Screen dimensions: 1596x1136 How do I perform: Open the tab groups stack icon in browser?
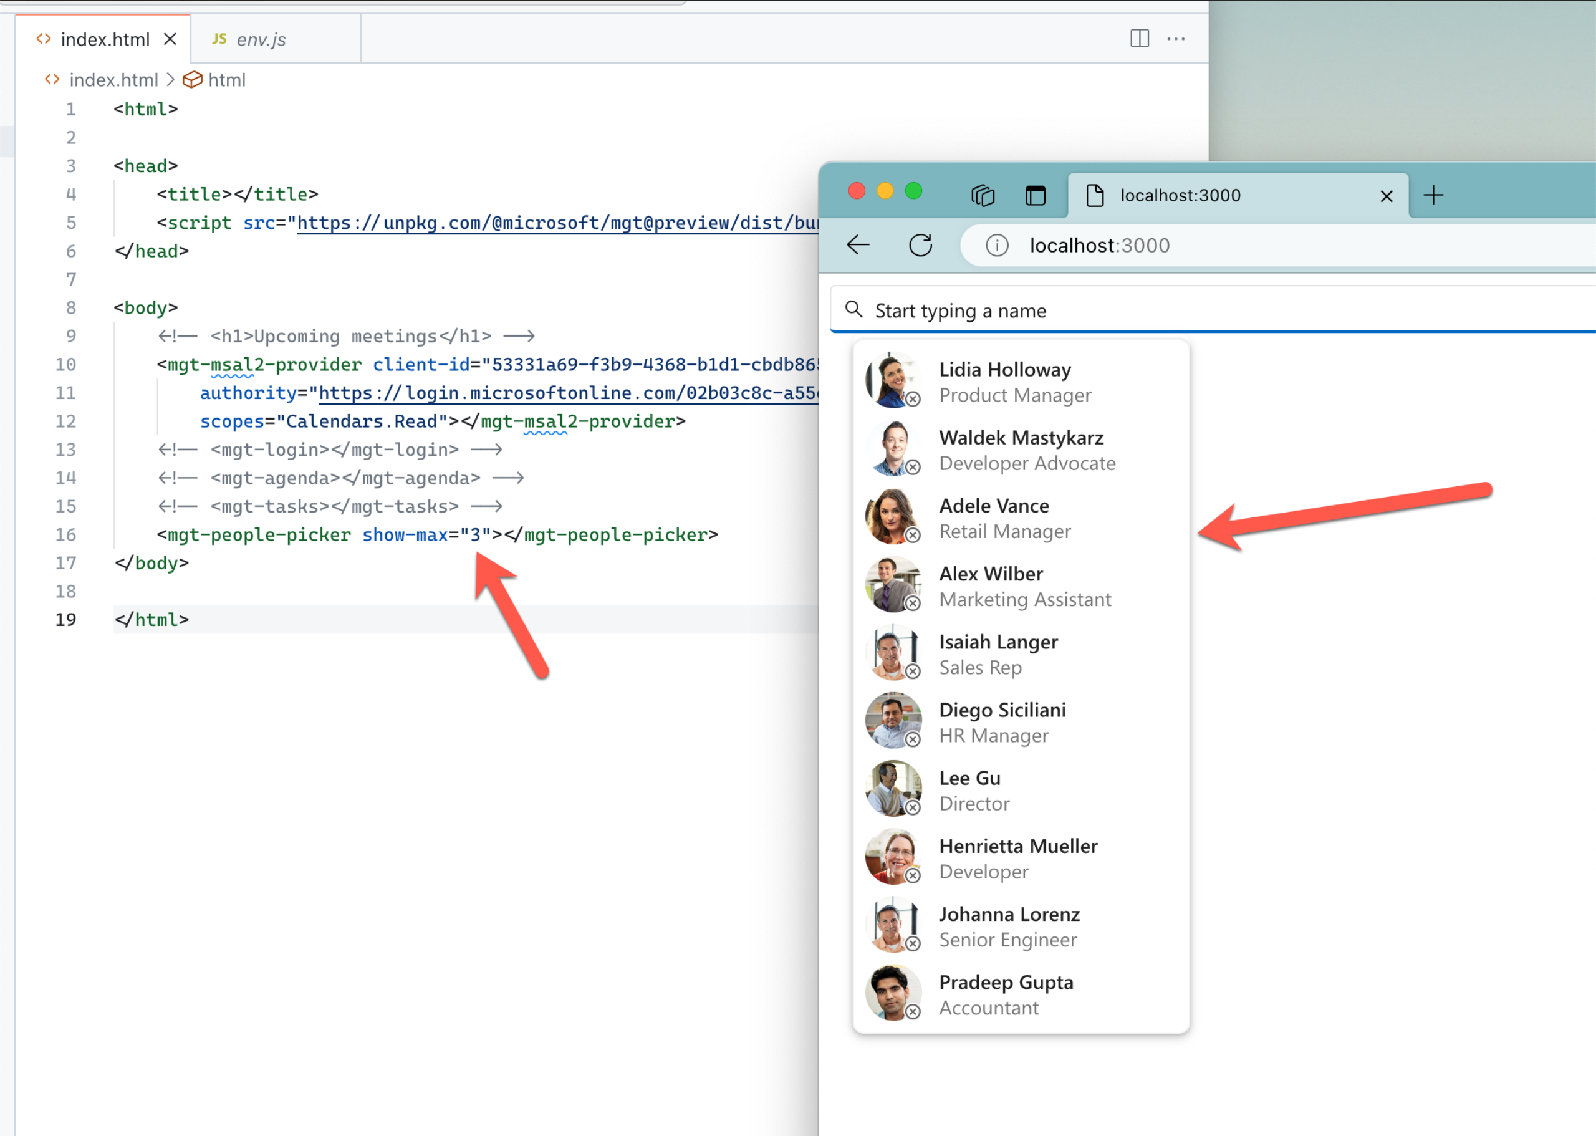click(x=983, y=195)
